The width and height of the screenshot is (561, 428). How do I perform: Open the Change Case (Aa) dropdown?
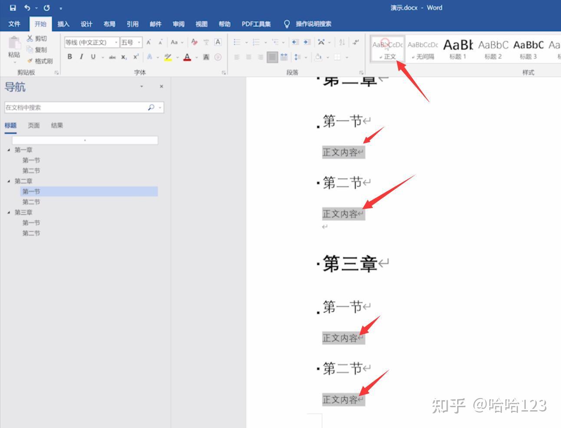pyautogui.click(x=177, y=42)
